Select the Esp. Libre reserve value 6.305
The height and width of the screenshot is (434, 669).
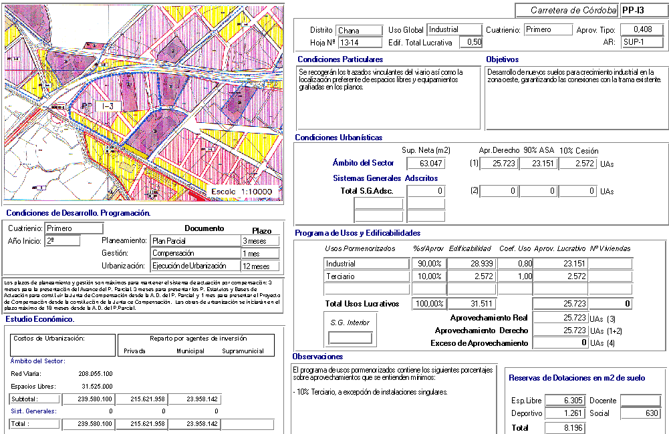pos(565,401)
